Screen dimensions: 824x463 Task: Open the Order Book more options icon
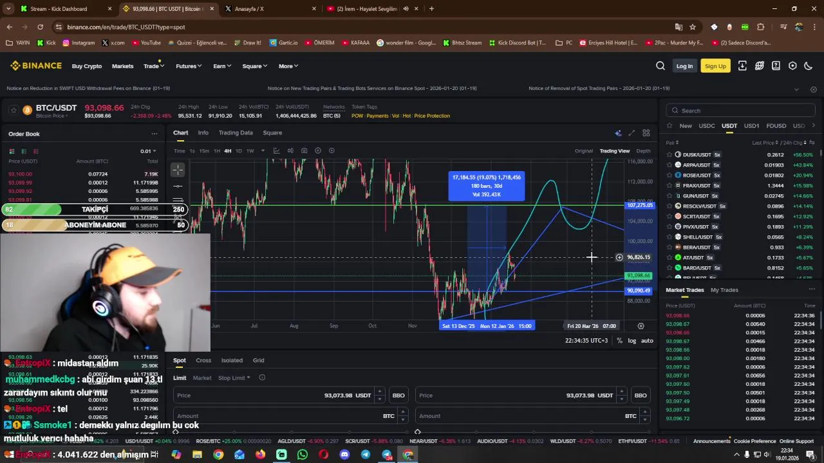click(154, 134)
